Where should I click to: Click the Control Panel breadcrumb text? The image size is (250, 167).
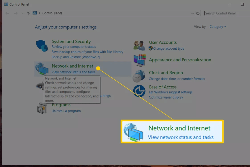coord(52,13)
